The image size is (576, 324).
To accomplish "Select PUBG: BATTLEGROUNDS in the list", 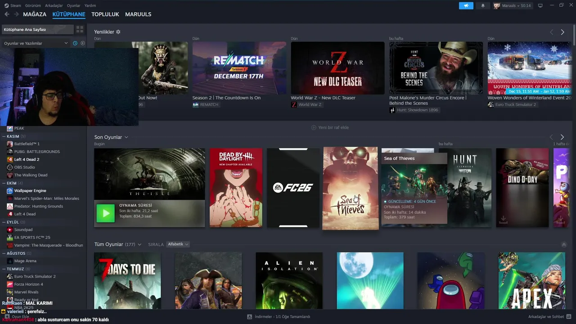I will (x=37, y=152).
